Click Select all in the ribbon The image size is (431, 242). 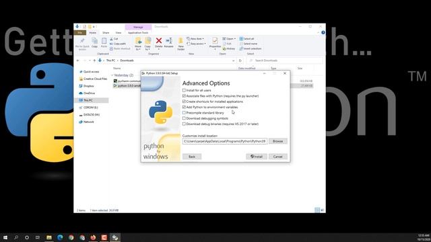pos(247,39)
